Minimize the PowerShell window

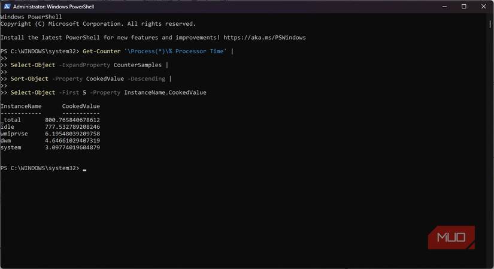[444, 7]
